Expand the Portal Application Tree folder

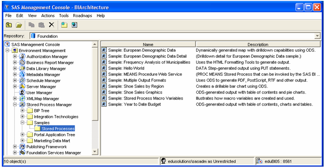[x=22, y=135]
